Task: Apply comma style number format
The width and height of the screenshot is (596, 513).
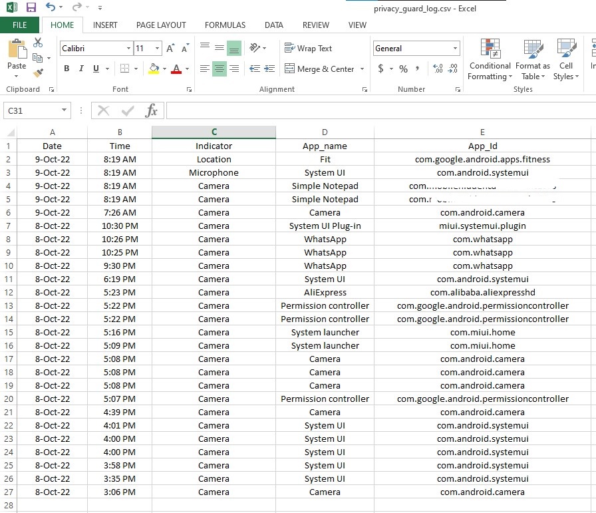Action: point(417,69)
